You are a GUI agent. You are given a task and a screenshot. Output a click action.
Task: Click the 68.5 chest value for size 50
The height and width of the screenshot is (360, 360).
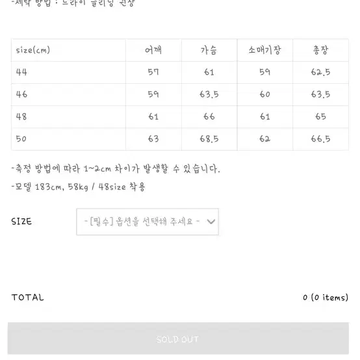(x=209, y=138)
